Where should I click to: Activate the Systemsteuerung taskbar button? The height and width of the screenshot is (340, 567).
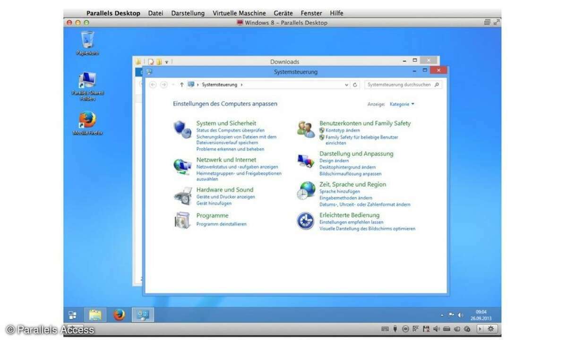(143, 315)
